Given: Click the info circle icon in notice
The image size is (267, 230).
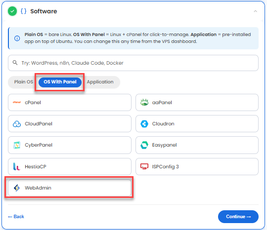Looking at the screenshot, I should click(x=17, y=38).
